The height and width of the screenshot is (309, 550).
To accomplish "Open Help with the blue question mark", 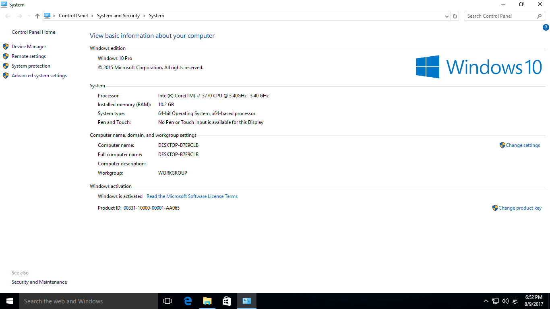I will 546,27.
